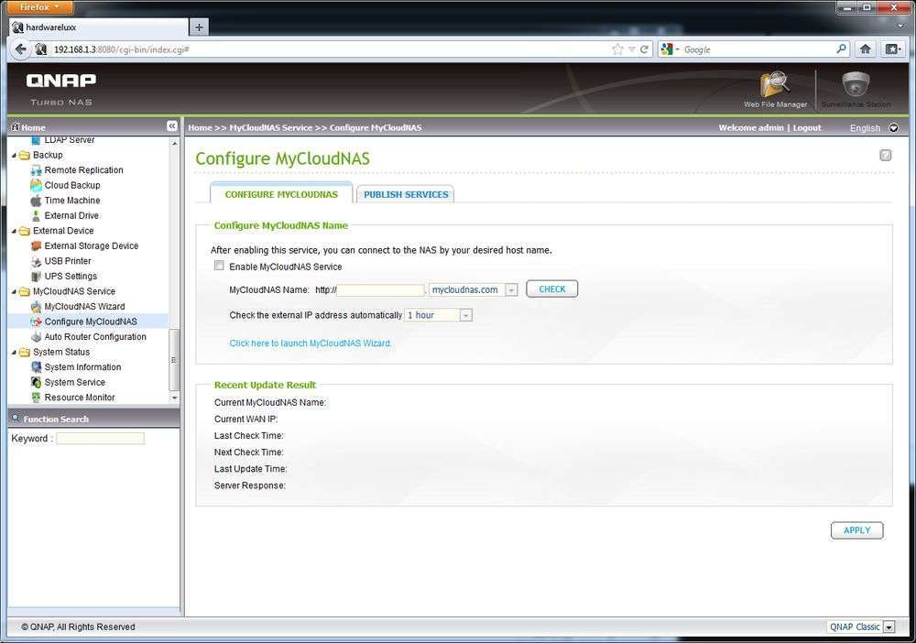Image resolution: width=916 pixels, height=643 pixels.
Task: Click the MyCloudNAS Wizard icon
Action: (x=37, y=307)
